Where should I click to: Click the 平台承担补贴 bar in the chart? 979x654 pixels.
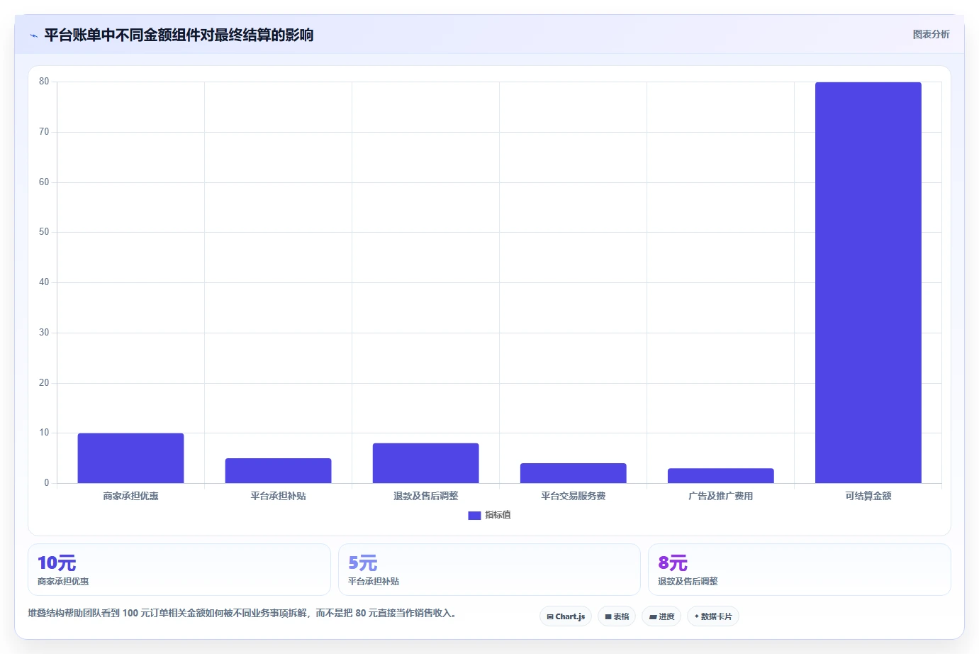(278, 471)
